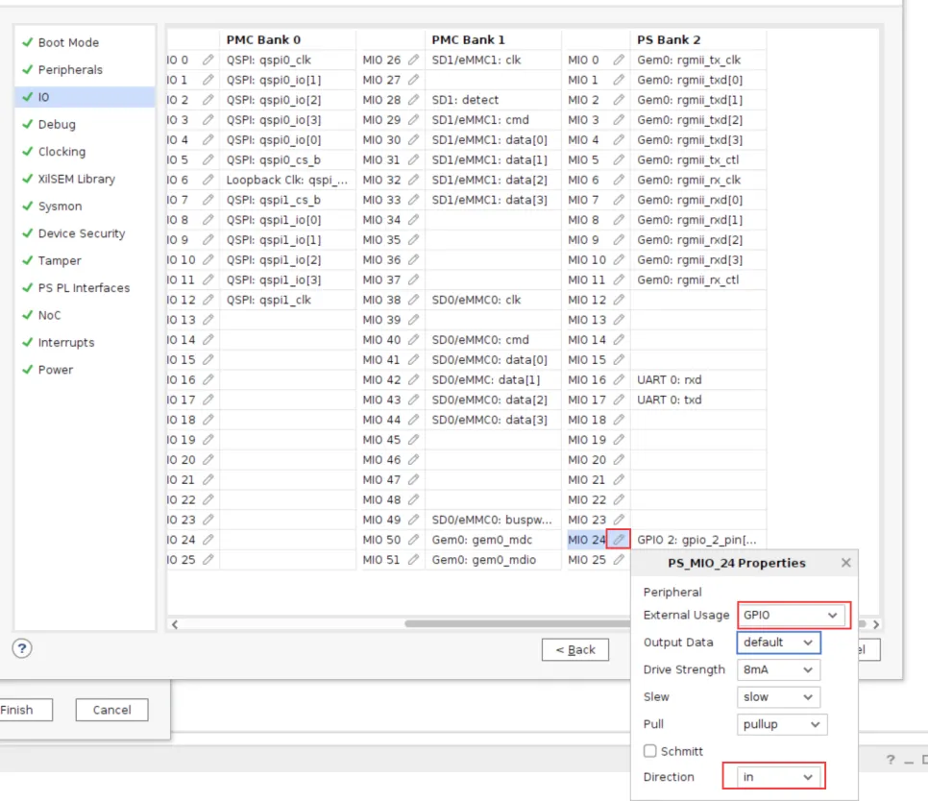Go to PS PL Interfaces section
This screenshot has height=801, width=928.
pos(84,288)
